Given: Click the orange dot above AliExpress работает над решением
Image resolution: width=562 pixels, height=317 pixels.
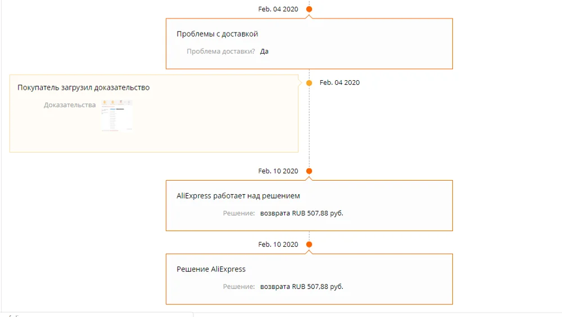Looking at the screenshot, I should [x=309, y=171].
